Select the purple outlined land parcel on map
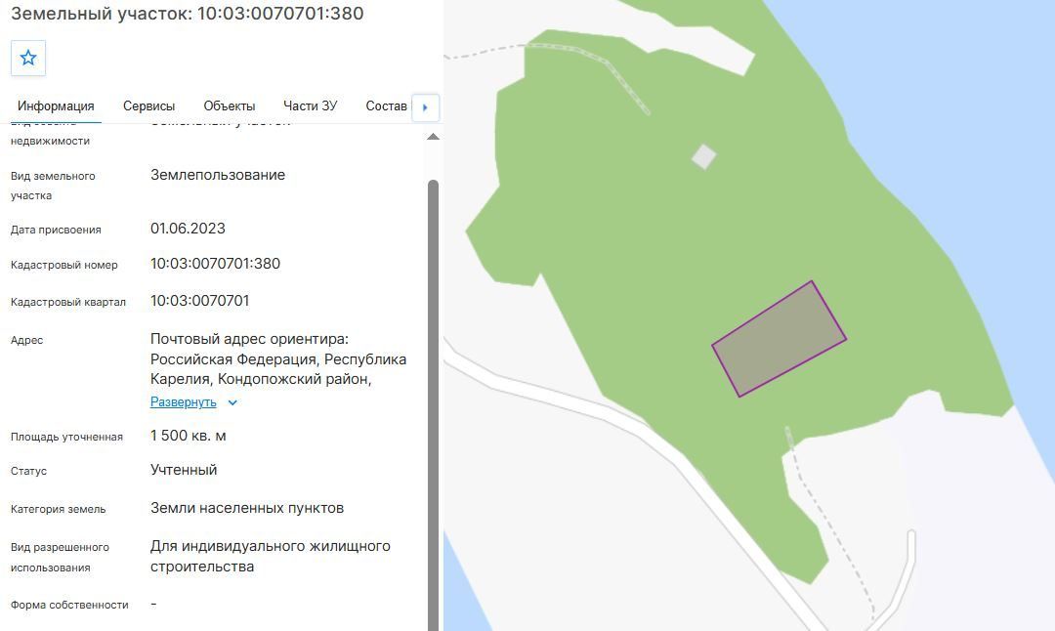 pos(780,339)
